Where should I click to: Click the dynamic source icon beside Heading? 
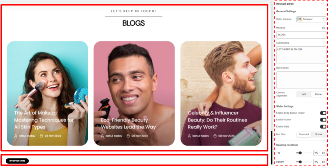pyautogui.click(x=323, y=28)
